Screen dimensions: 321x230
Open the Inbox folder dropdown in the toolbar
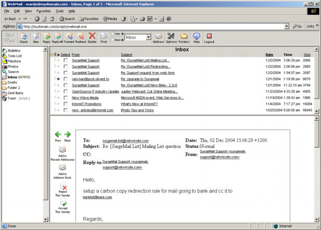pyautogui.click(x=148, y=37)
